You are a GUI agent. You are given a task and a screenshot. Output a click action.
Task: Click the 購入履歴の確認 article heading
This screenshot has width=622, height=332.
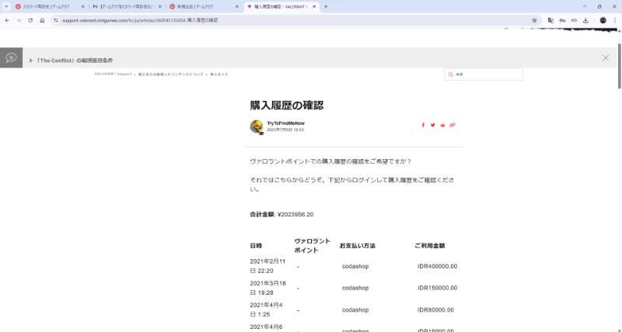pos(287,105)
